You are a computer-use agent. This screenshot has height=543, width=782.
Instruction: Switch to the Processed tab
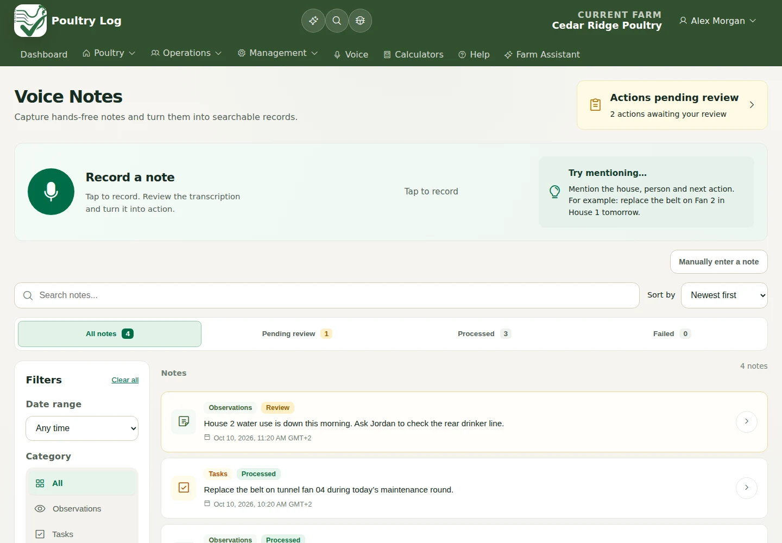click(x=484, y=334)
